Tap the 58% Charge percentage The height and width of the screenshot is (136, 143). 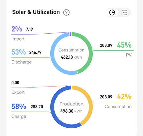tap(19, 106)
